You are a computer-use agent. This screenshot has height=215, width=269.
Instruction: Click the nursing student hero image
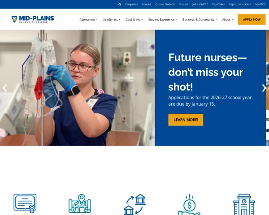coord(78,88)
